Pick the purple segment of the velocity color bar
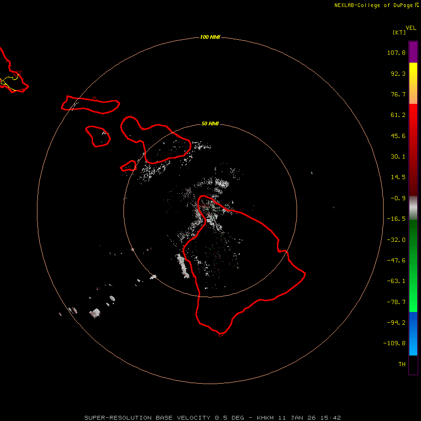The height and width of the screenshot is (421, 421). coord(413,52)
